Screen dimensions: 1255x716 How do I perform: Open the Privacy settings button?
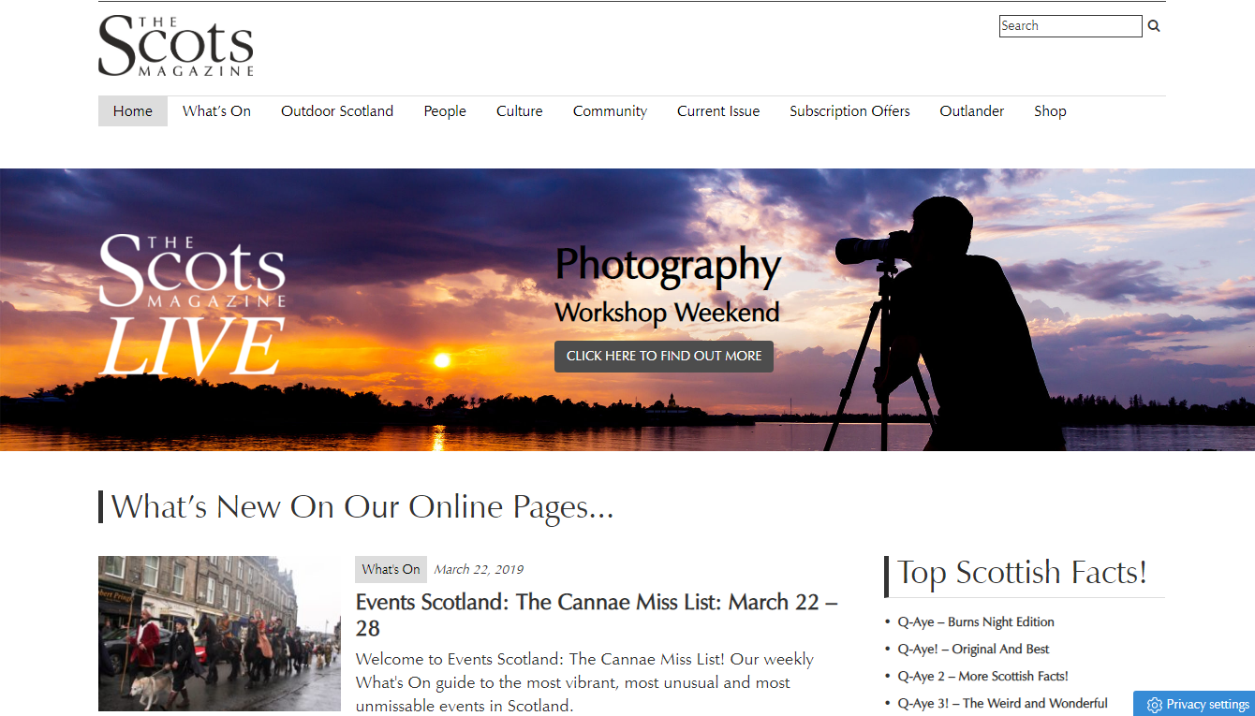pos(1194,704)
